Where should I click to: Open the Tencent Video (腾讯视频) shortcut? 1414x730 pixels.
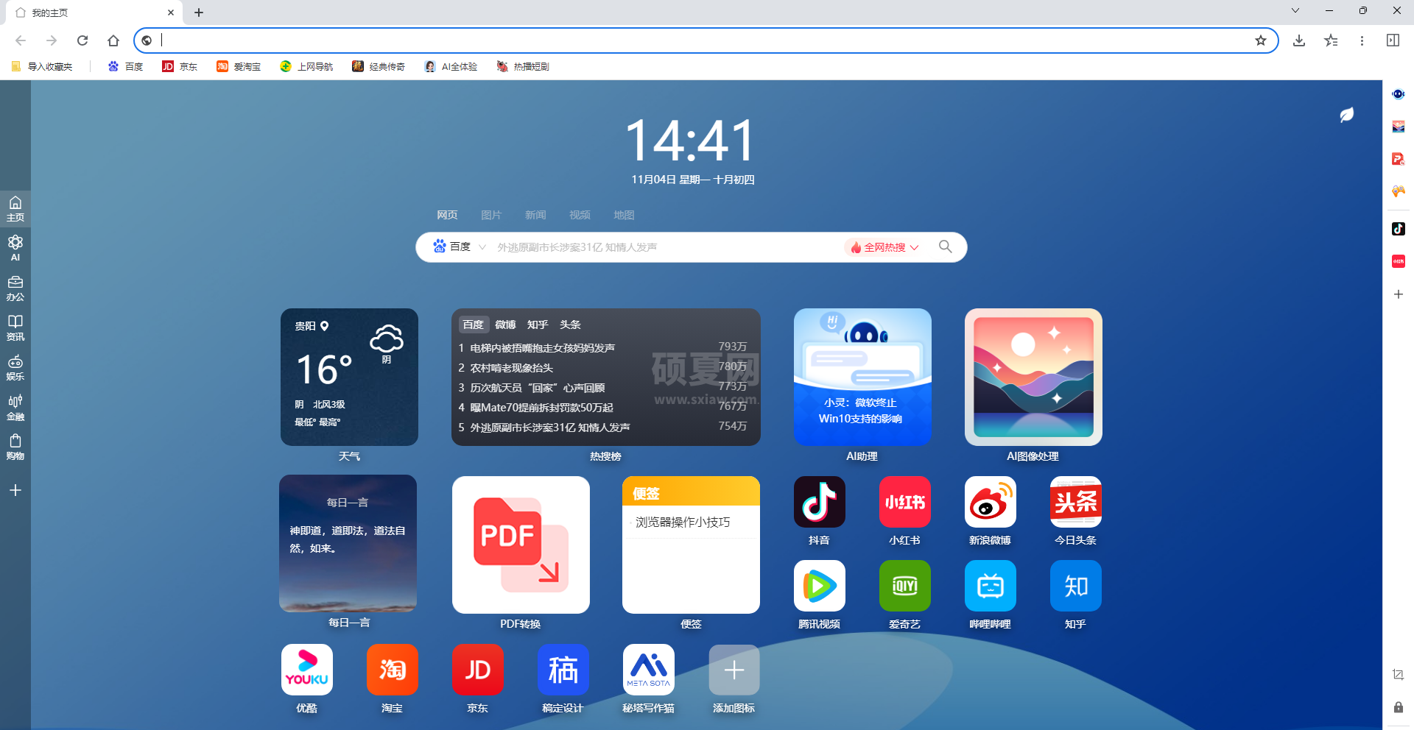pos(819,586)
